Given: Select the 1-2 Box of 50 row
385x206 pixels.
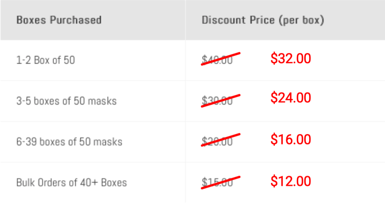Looking at the screenshot, I should [x=192, y=60].
